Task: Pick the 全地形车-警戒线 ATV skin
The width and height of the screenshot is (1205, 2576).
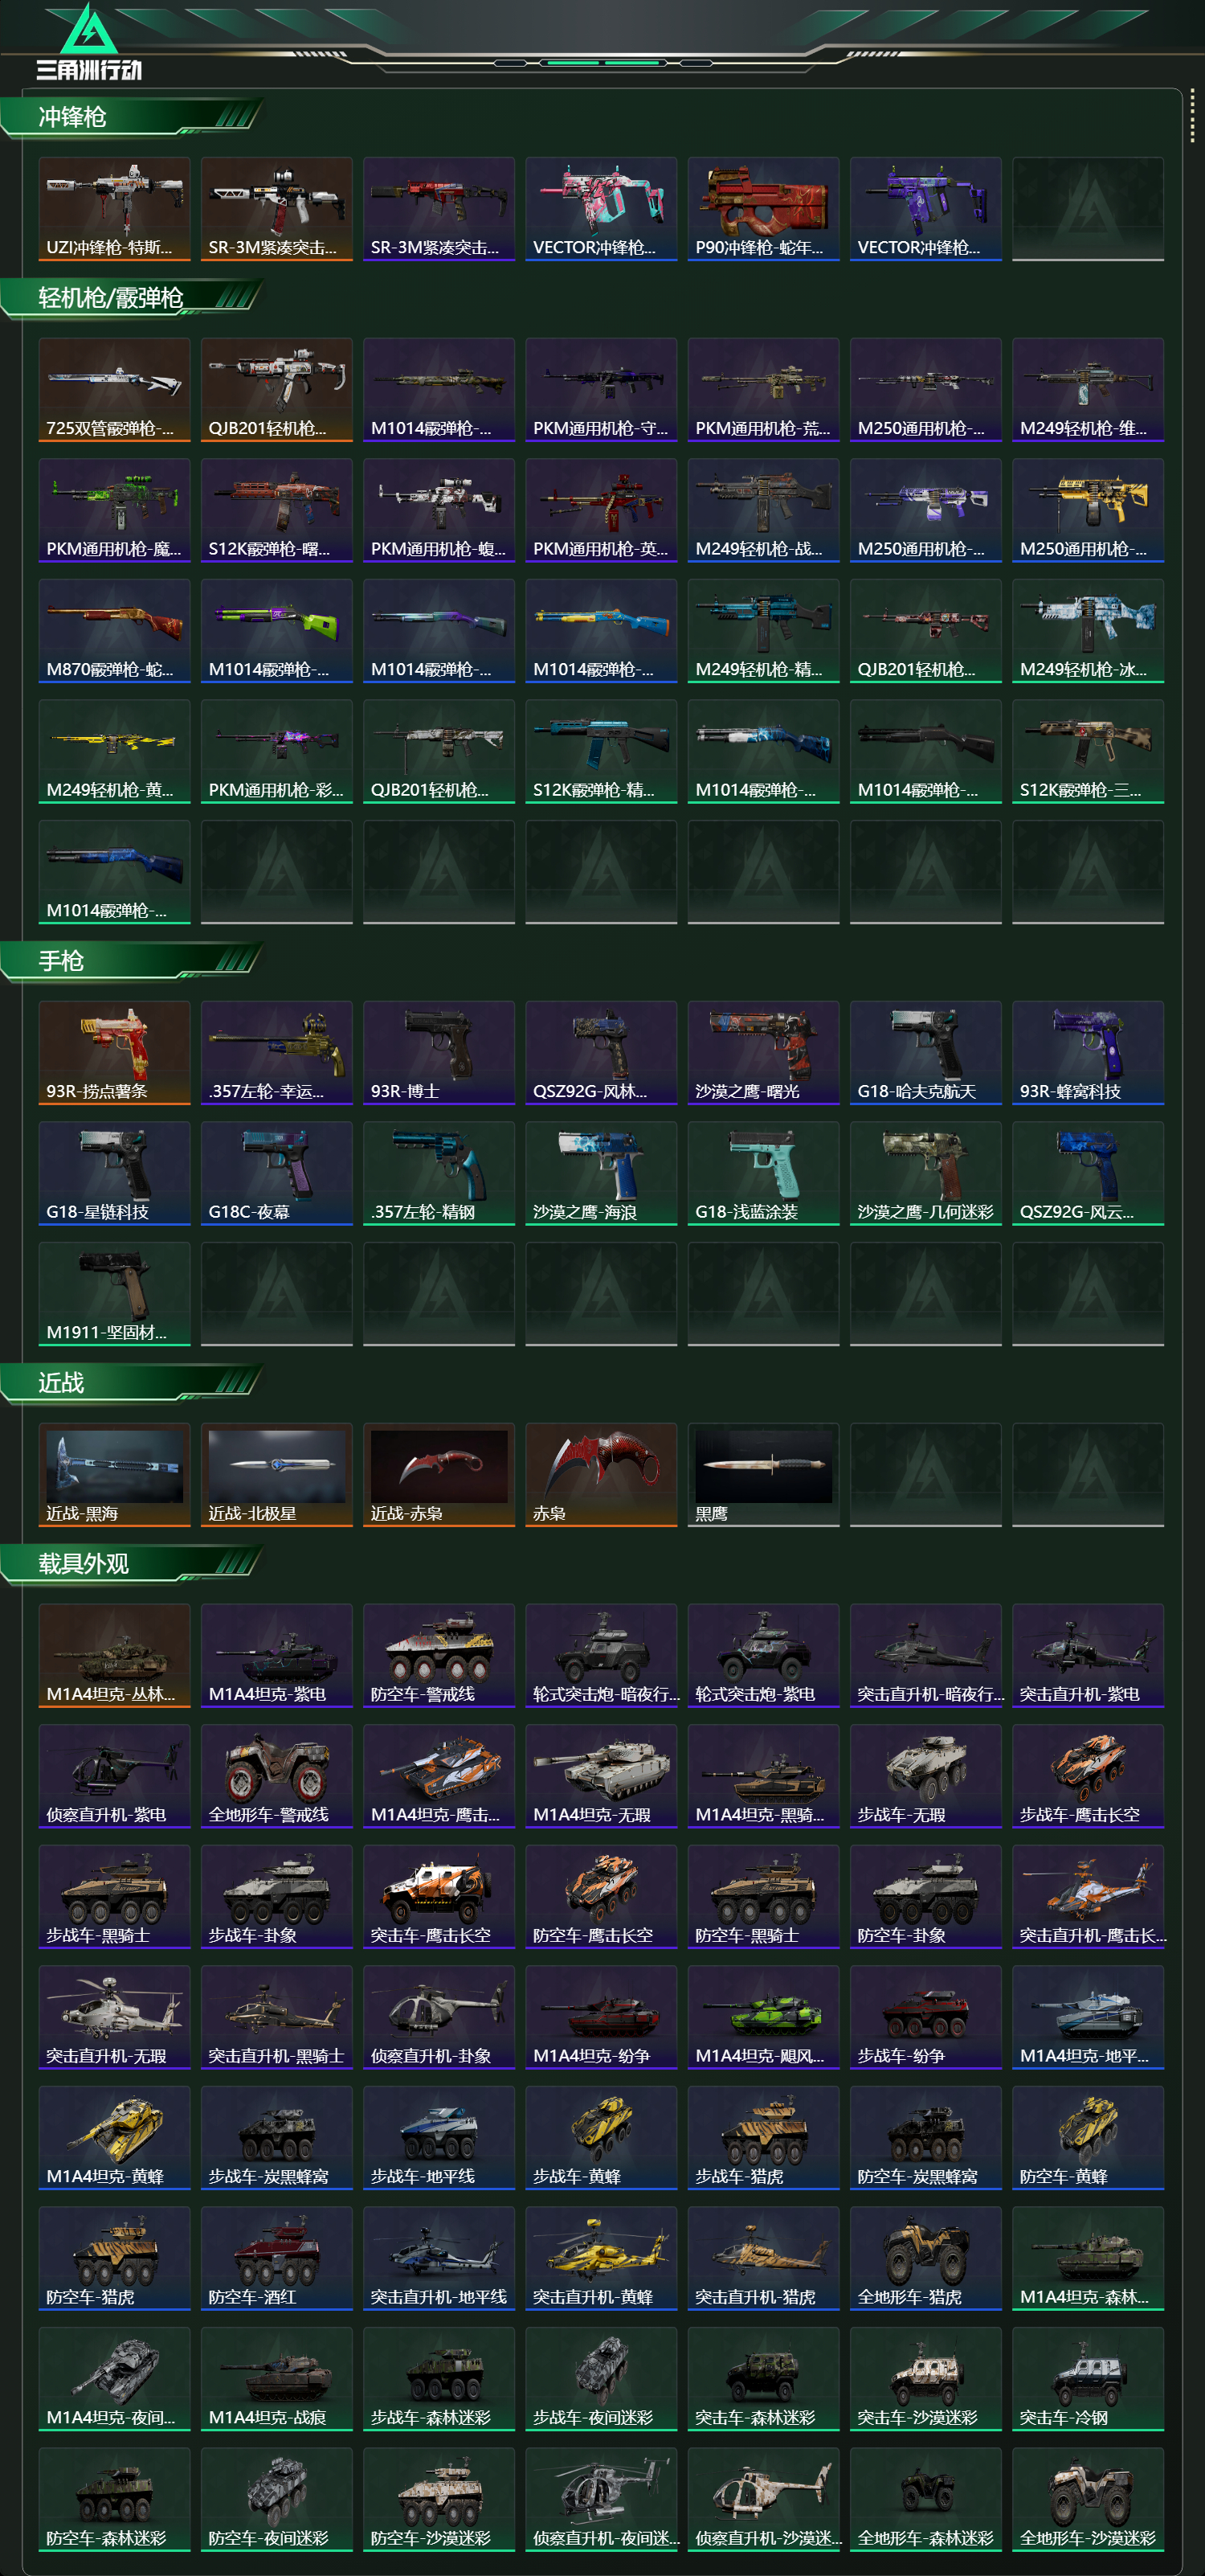Action: (x=277, y=1776)
